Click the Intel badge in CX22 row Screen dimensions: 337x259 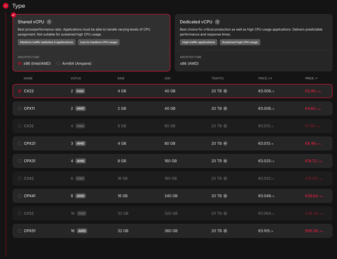point(80,91)
